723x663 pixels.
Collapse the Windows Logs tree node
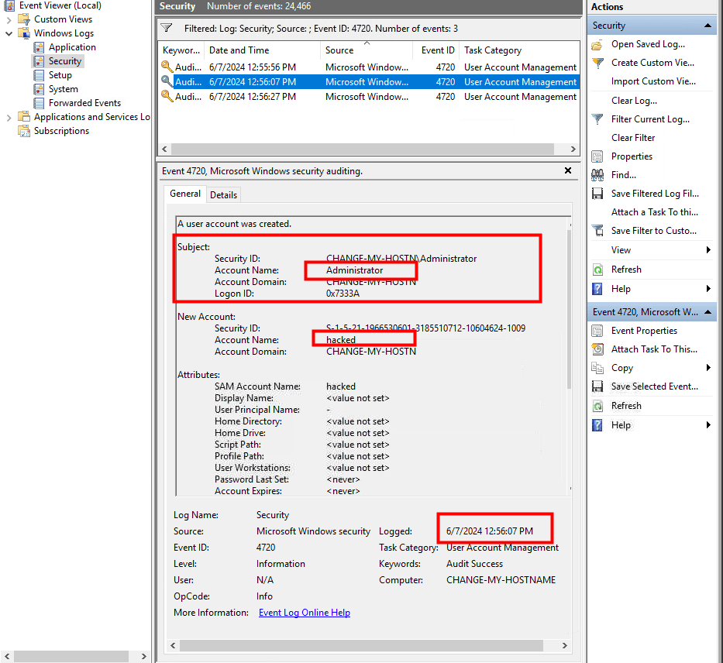pyautogui.click(x=9, y=33)
